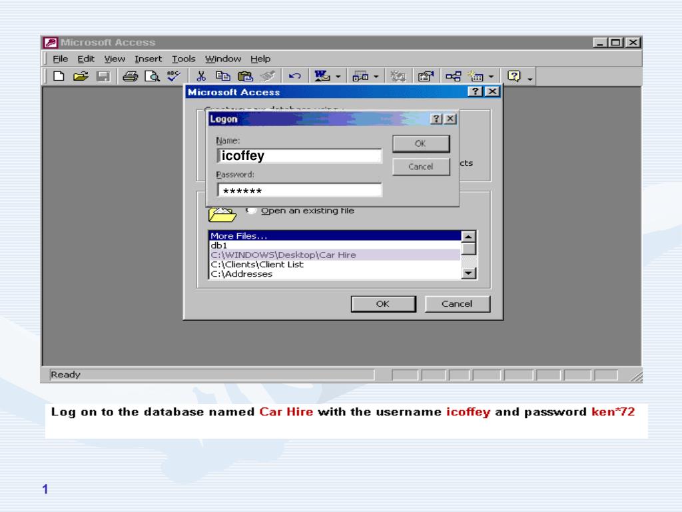Click the Undo arrow icon
The height and width of the screenshot is (512, 682).
pos(294,77)
